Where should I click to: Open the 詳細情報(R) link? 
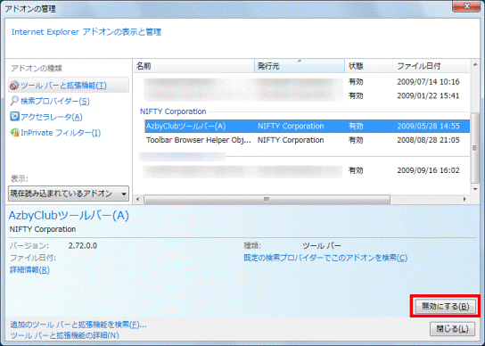(x=29, y=270)
